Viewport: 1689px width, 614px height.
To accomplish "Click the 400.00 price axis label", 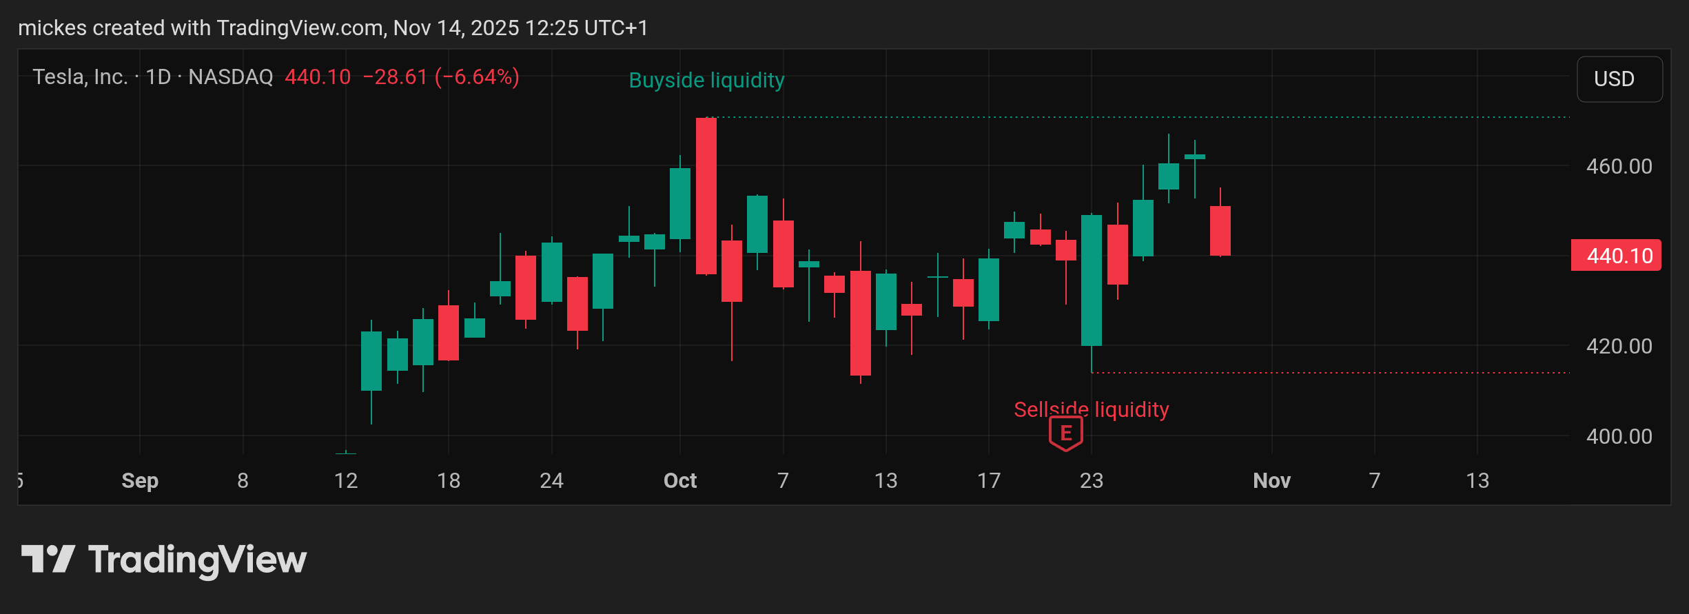I will (1619, 436).
